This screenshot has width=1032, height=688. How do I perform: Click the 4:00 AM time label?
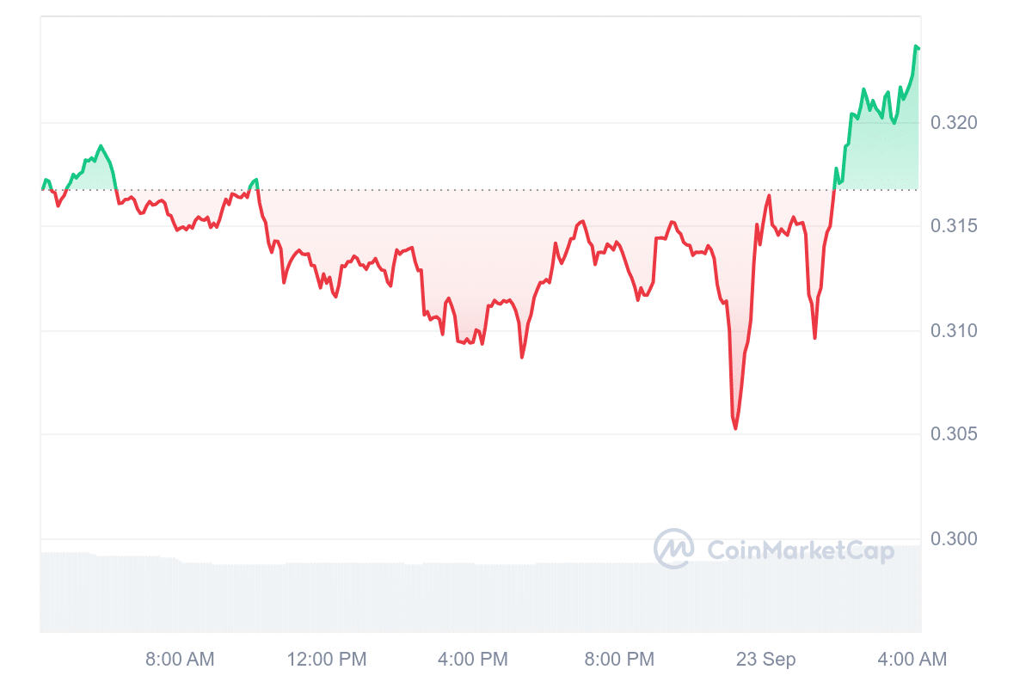point(912,660)
